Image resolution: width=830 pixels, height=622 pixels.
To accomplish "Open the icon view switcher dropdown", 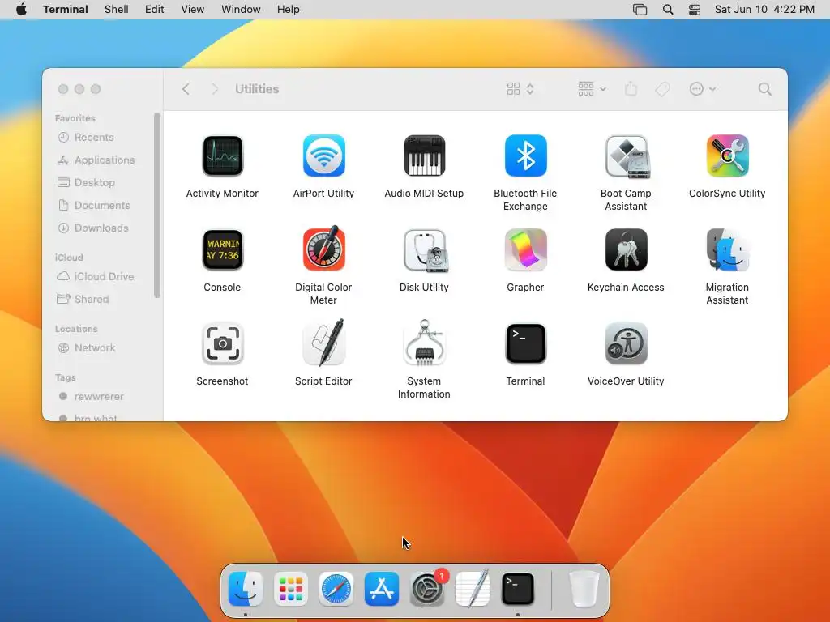I will tap(521, 89).
